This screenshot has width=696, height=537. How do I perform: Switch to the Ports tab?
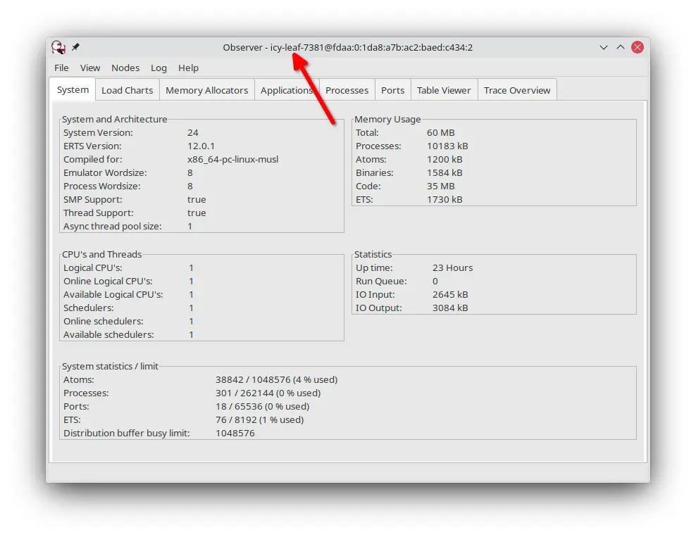[392, 90]
